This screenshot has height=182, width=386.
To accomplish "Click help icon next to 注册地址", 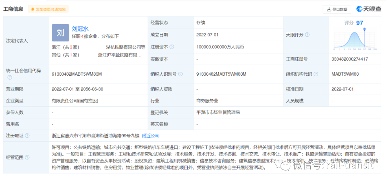I will [x=27, y=136].
